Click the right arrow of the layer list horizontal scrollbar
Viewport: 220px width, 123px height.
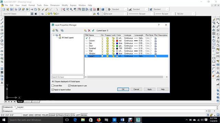(x=167, y=77)
